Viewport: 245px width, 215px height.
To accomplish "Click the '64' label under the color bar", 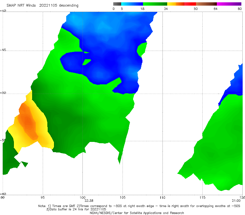I will click(216, 9).
